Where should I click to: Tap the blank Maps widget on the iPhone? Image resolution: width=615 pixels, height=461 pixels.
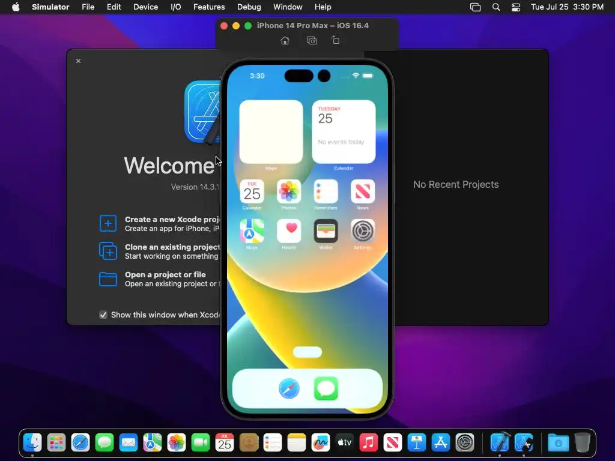[x=271, y=131]
